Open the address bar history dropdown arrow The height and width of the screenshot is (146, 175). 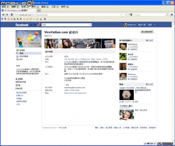coord(124,15)
